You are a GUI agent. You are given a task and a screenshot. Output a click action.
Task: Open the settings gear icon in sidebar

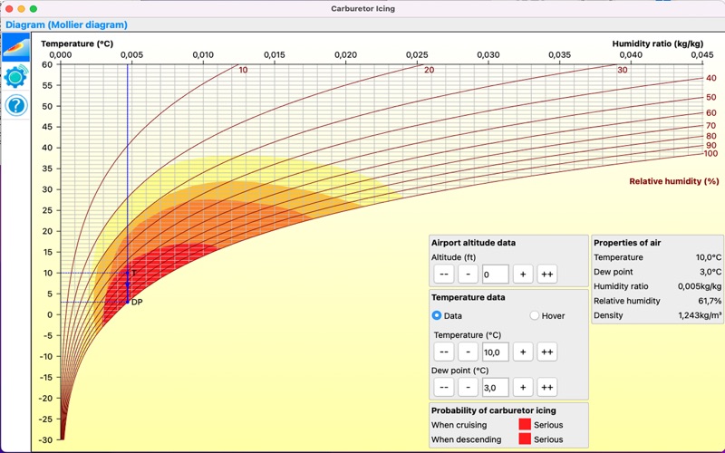16,77
